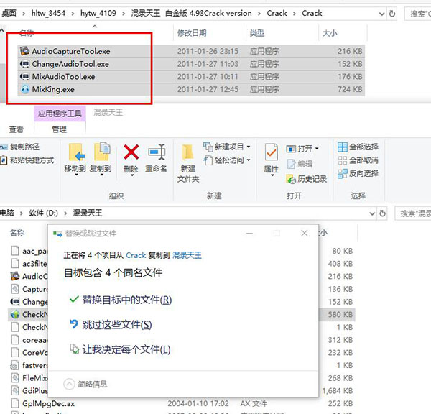
Task: Expand the 移动到 (Move to) dropdown
Action: [75, 170]
